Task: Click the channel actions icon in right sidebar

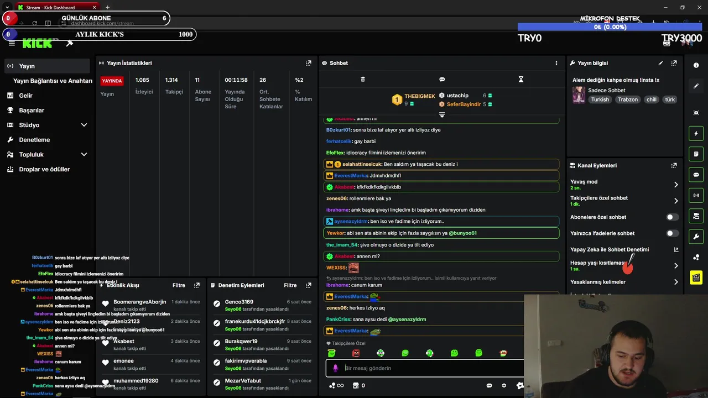Action: [696, 216]
